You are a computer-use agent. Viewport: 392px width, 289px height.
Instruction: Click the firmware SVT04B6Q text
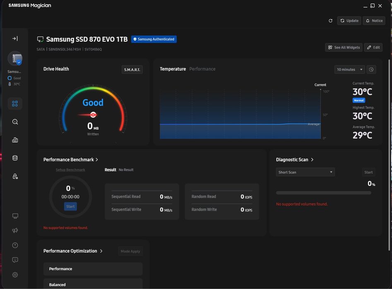click(93, 50)
